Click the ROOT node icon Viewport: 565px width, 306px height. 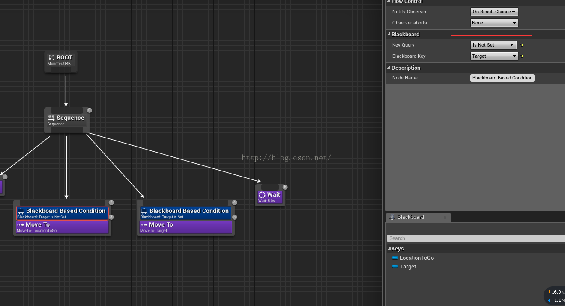pos(51,57)
